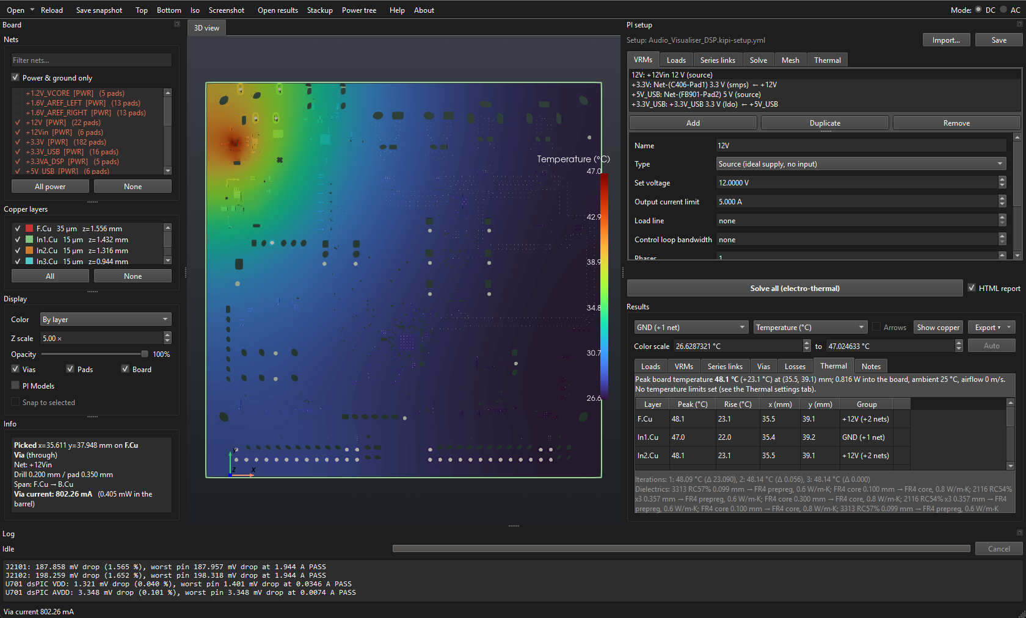
Task: Open the Power tree menu item
Action: tap(359, 10)
